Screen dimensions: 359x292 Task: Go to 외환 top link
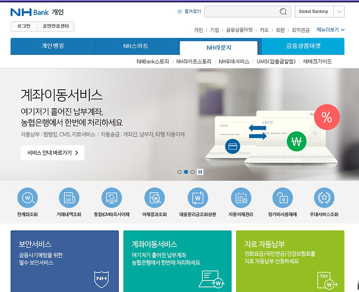click(280, 30)
